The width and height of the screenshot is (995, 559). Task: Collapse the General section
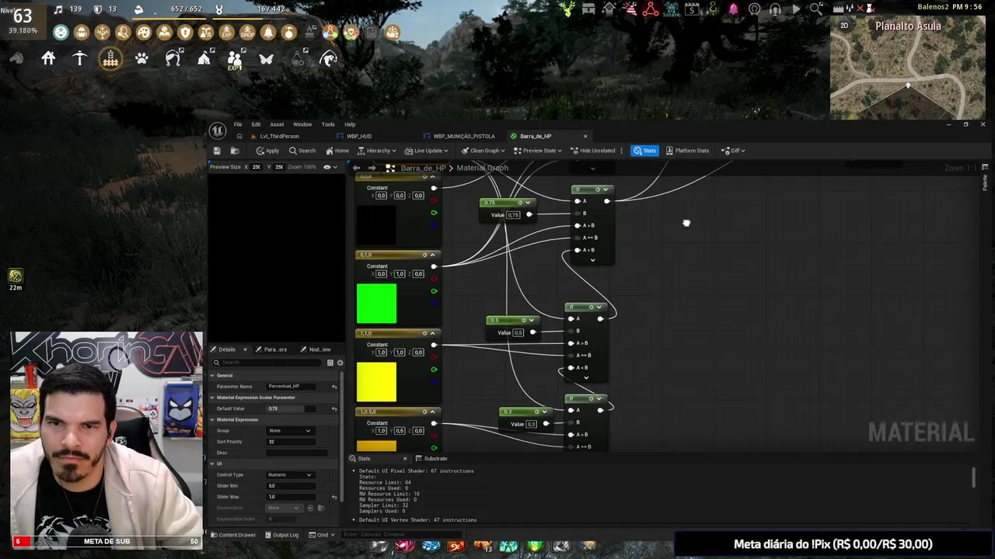click(x=212, y=375)
